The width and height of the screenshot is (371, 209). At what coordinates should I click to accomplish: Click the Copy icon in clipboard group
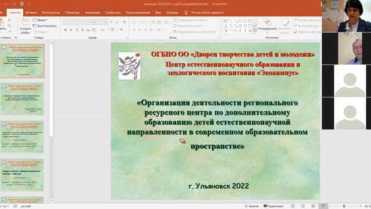point(9,26)
